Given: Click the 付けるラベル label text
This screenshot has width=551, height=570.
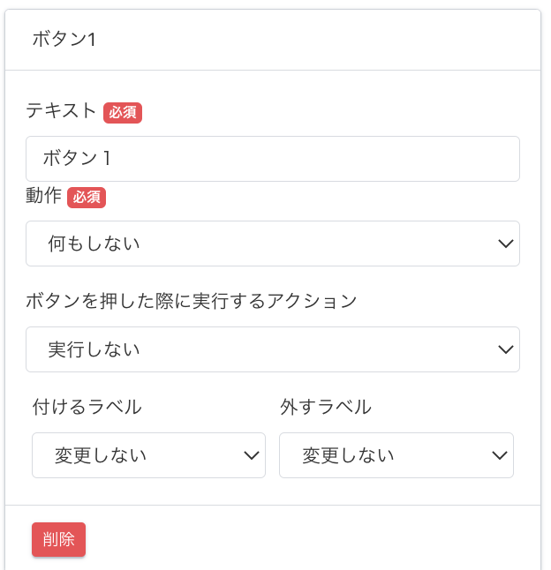Looking at the screenshot, I should pyautogui.click(x=87, y=407).
